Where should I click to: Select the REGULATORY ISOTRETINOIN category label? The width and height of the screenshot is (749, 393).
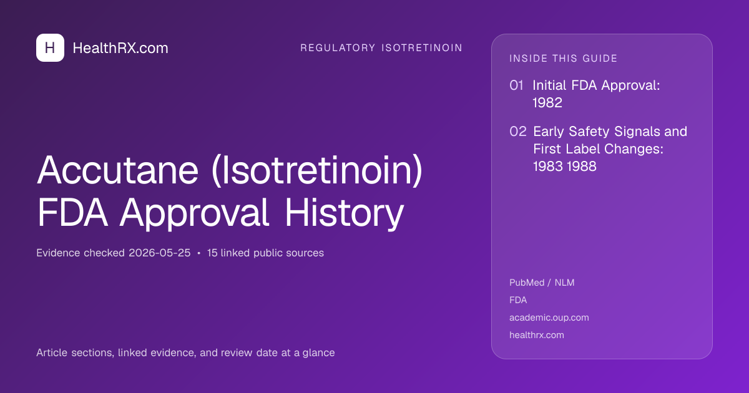pyautogui.click(x=381, y=48)
